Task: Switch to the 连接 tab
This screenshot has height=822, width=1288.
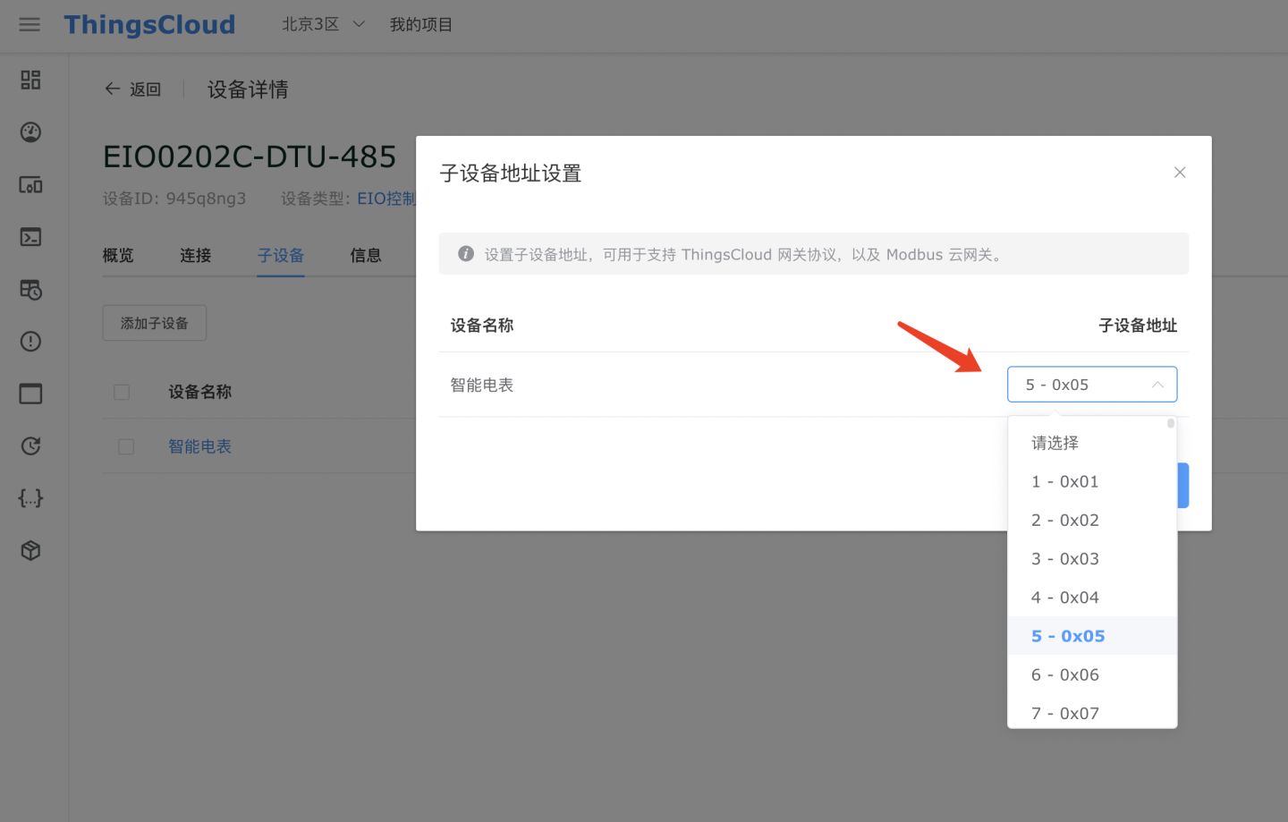Action: pos(195,255)
